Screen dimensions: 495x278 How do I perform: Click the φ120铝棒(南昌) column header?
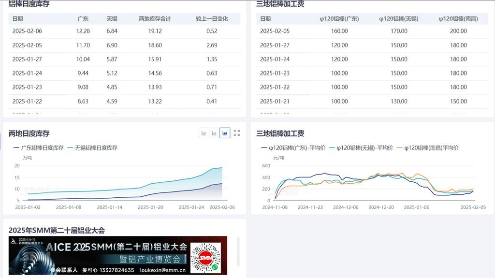tap(458, 19)
